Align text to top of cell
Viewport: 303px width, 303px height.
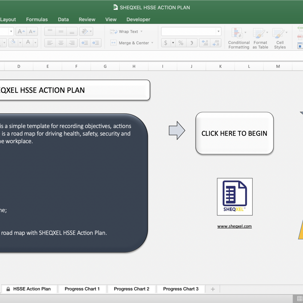(x=50, y=31)
